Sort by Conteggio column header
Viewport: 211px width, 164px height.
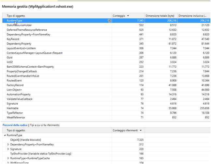pyautogui.click(x=128, y=16)
